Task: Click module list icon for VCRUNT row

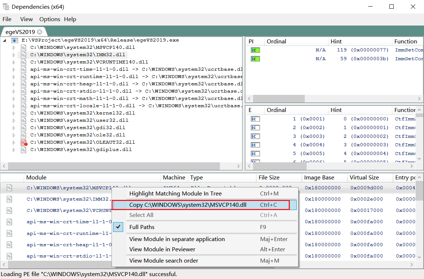Action: coord(9,210)
